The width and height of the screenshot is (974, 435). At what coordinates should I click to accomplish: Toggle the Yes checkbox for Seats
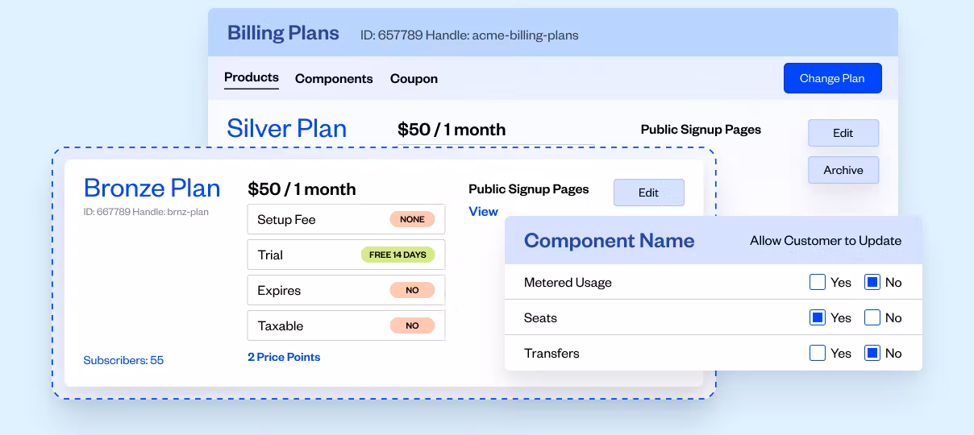click(x=818, y=318)
